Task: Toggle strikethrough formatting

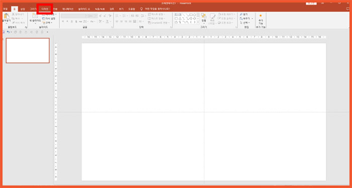Action: [80, 21]
